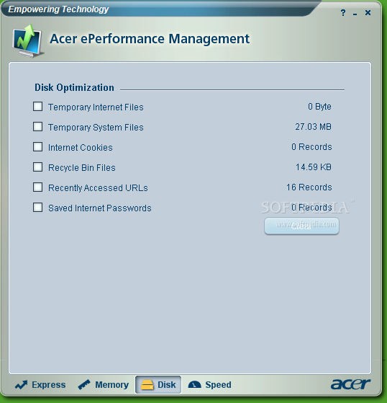
Task: Click the 27.03 MB size value
Action: (x=313, y=127)
